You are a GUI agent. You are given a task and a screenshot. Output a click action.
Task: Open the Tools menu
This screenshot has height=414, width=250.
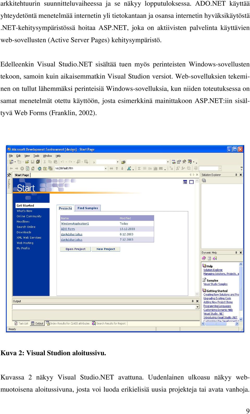tap(36, 156)
